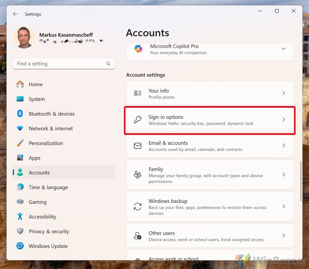This screenshot has height=269, width=309.
Task: Open the Accessibility label
Action: 42,217
